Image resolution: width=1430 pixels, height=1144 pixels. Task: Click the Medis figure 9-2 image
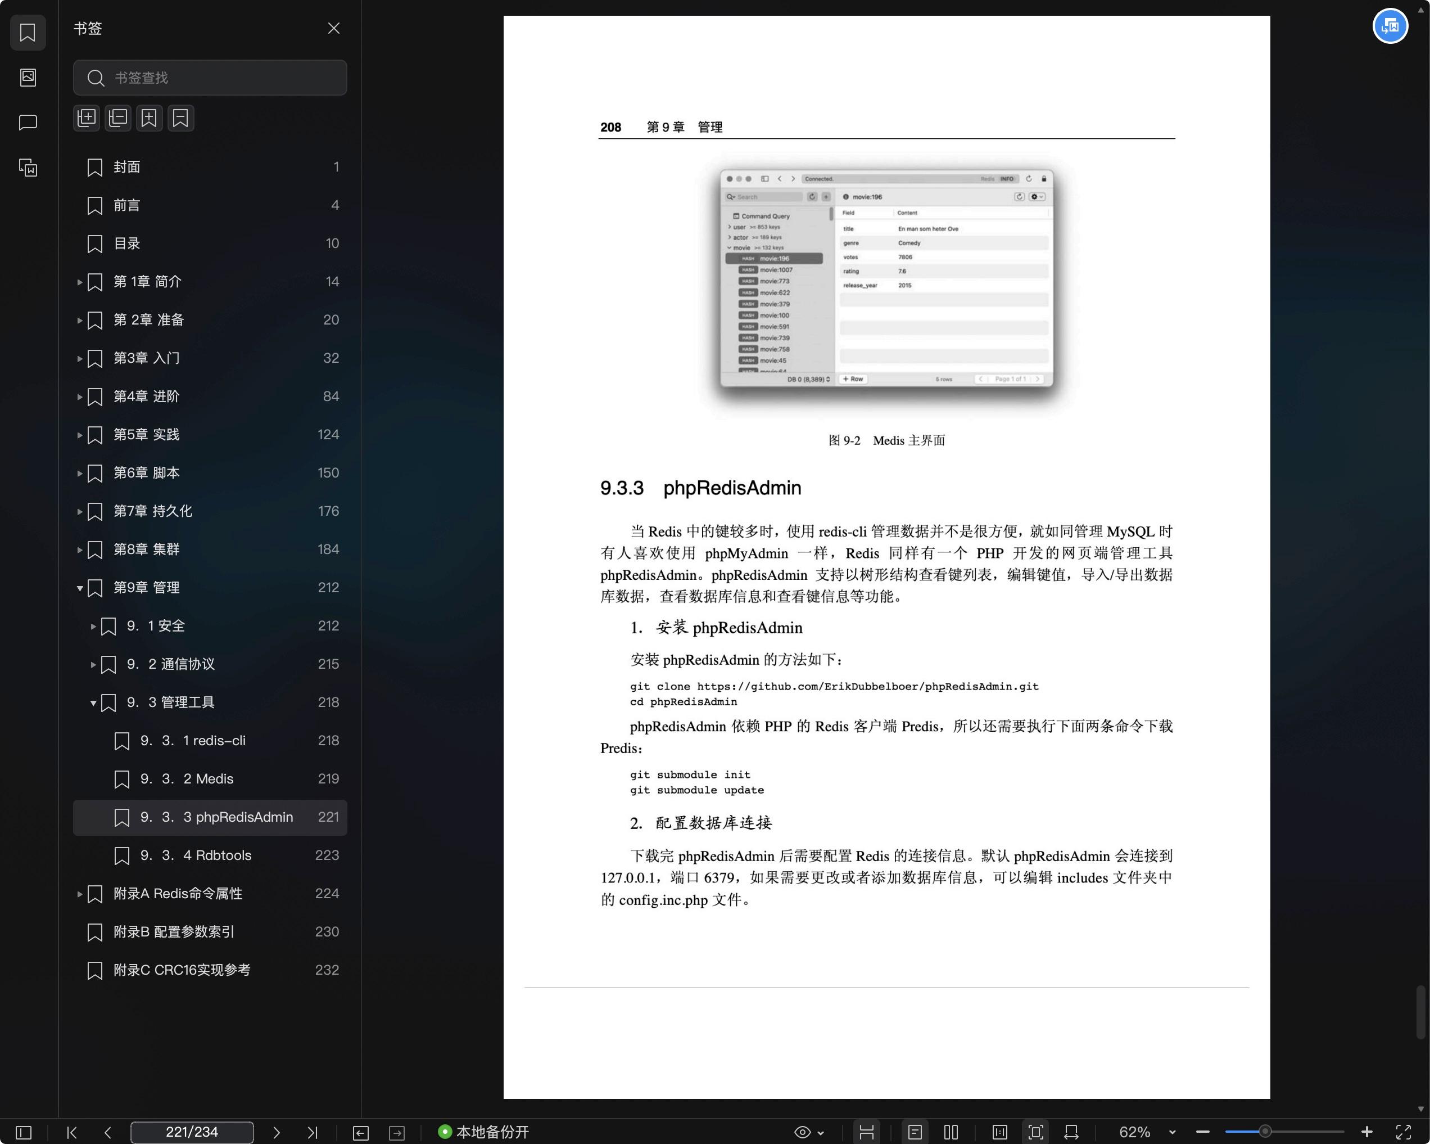[x=886, y=279]
